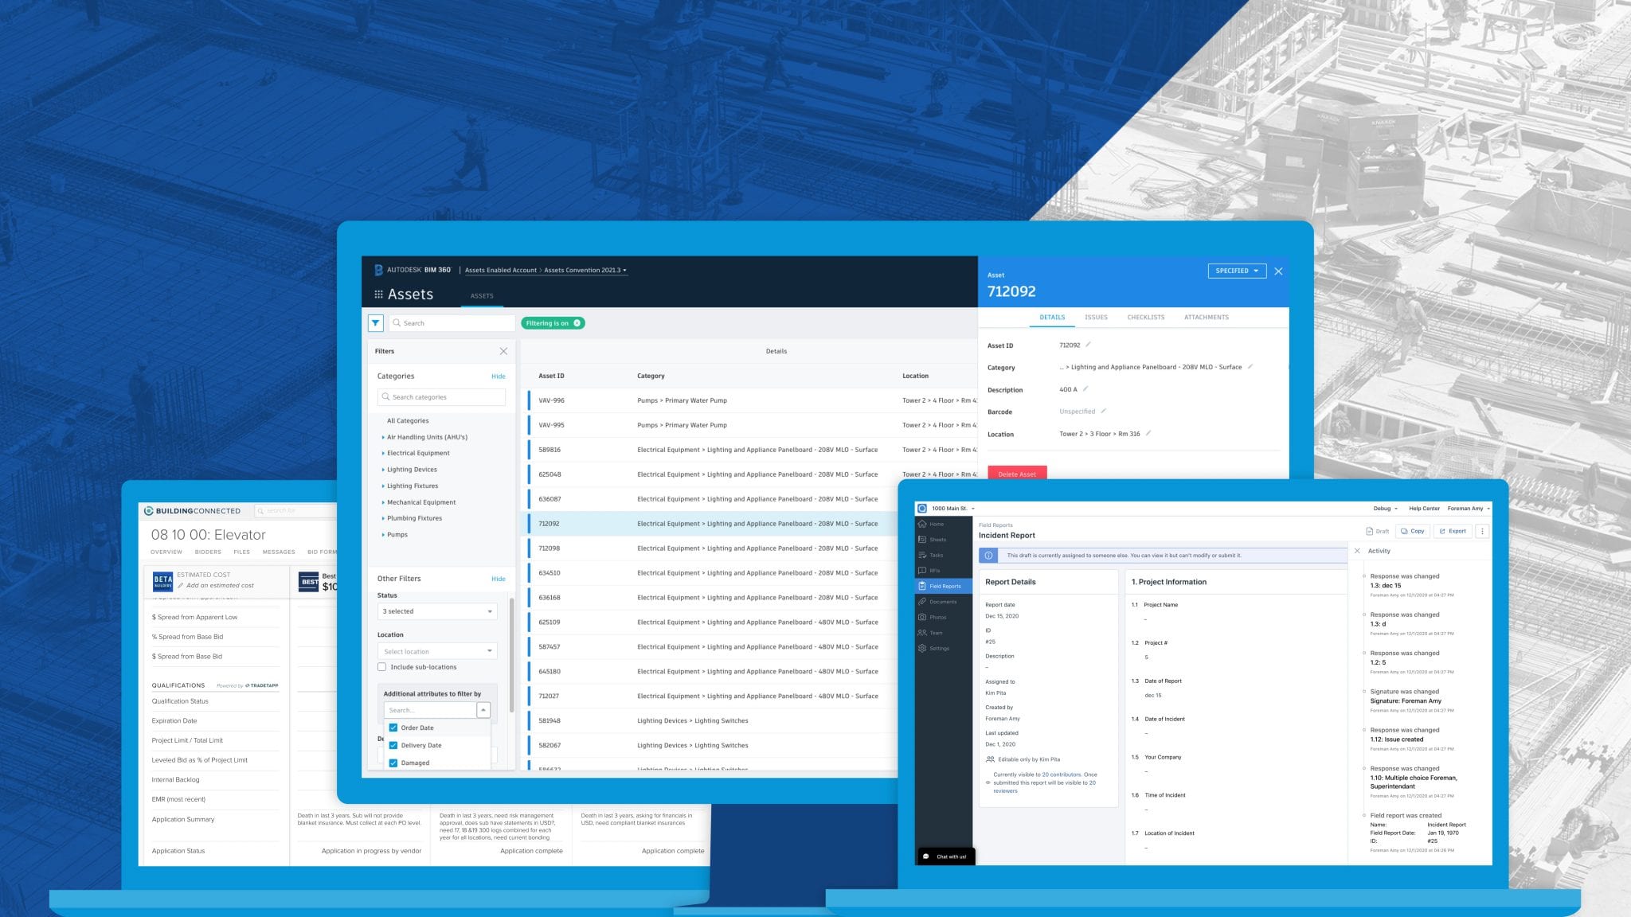Toggle the Filtering is on switch
The height and width of the screenshot is (917, 1631).
[550, 324]
